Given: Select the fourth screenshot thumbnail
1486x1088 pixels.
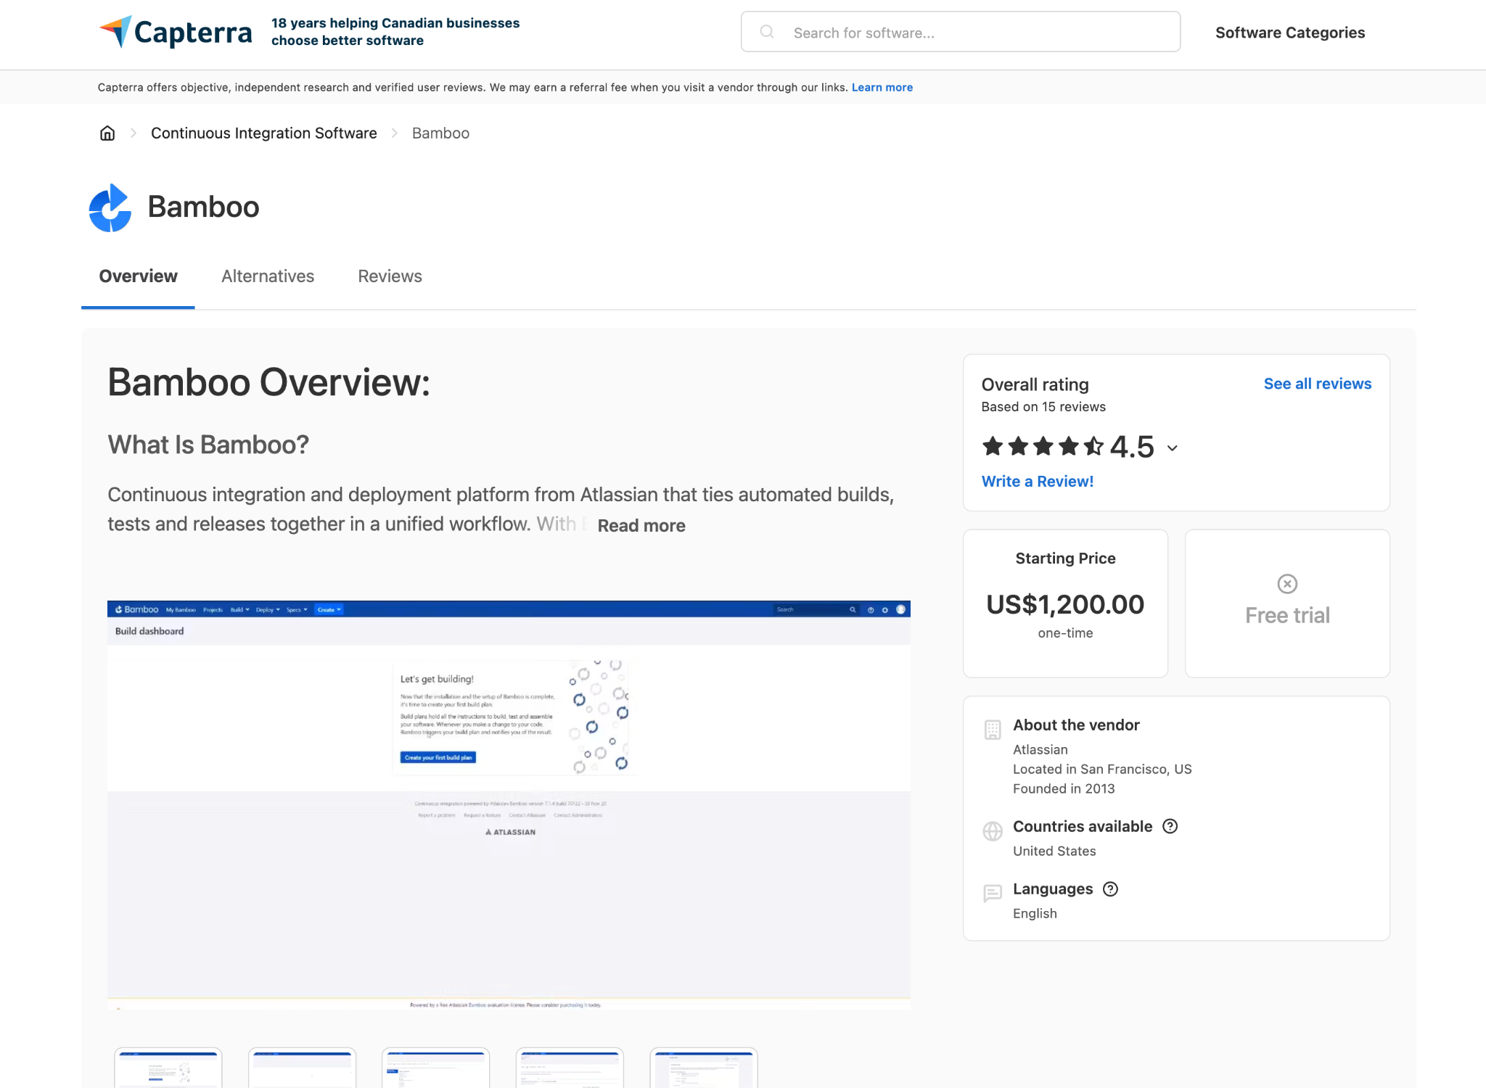Looking at the screenshot, I should [x=570, y=1068].
